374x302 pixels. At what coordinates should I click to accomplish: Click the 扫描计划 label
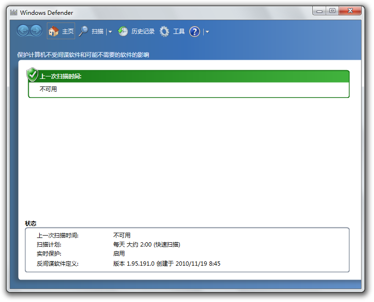coord(49,245)
